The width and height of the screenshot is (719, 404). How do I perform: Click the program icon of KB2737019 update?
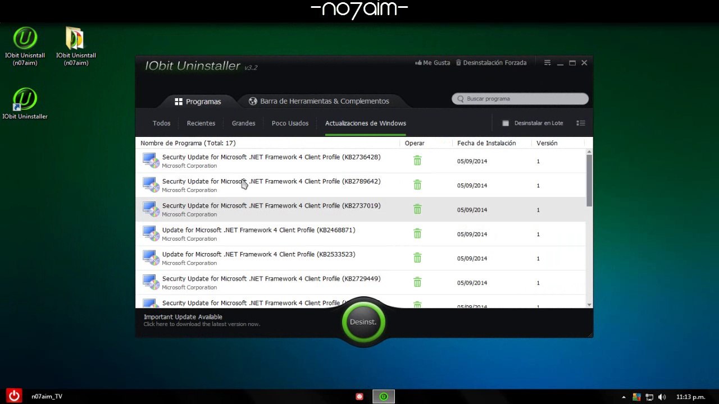coord(151,209)
